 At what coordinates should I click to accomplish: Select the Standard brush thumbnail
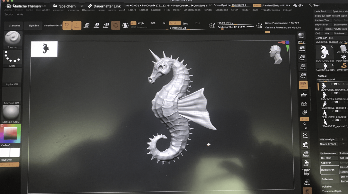(12, 40)
